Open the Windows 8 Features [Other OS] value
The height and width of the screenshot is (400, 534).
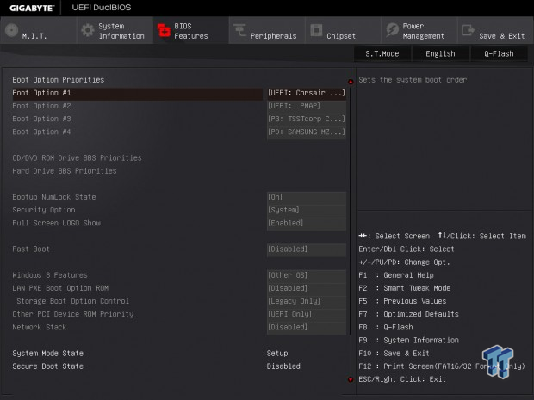tap(307, 275)
